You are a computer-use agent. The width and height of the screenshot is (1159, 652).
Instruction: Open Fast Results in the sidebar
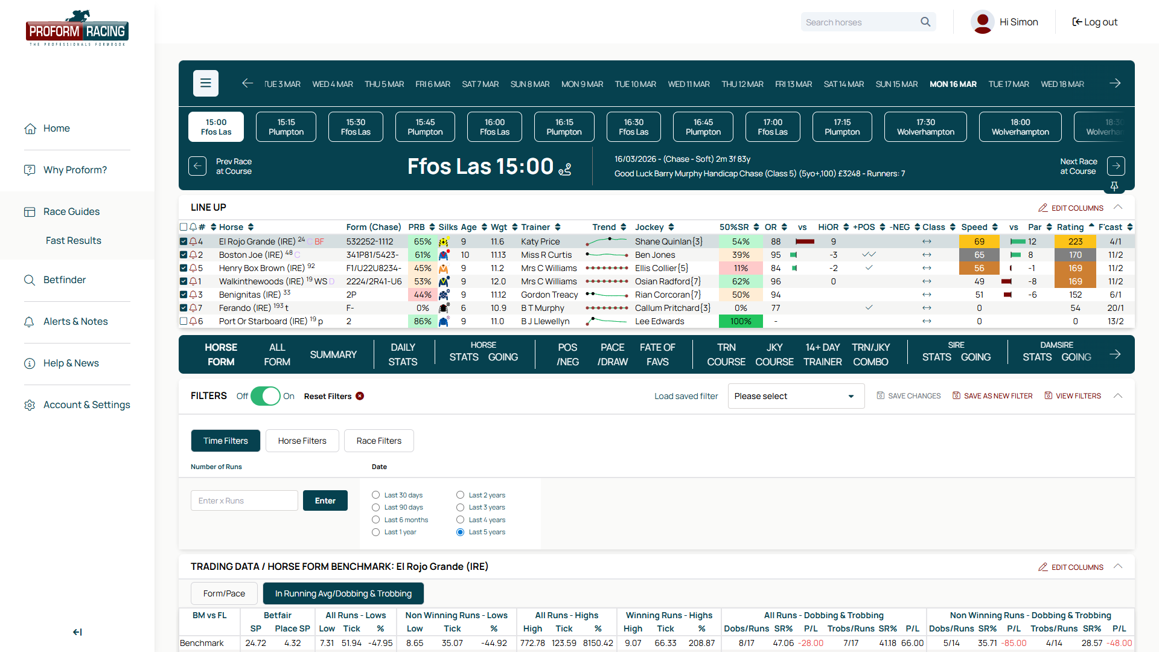(74, 240)
